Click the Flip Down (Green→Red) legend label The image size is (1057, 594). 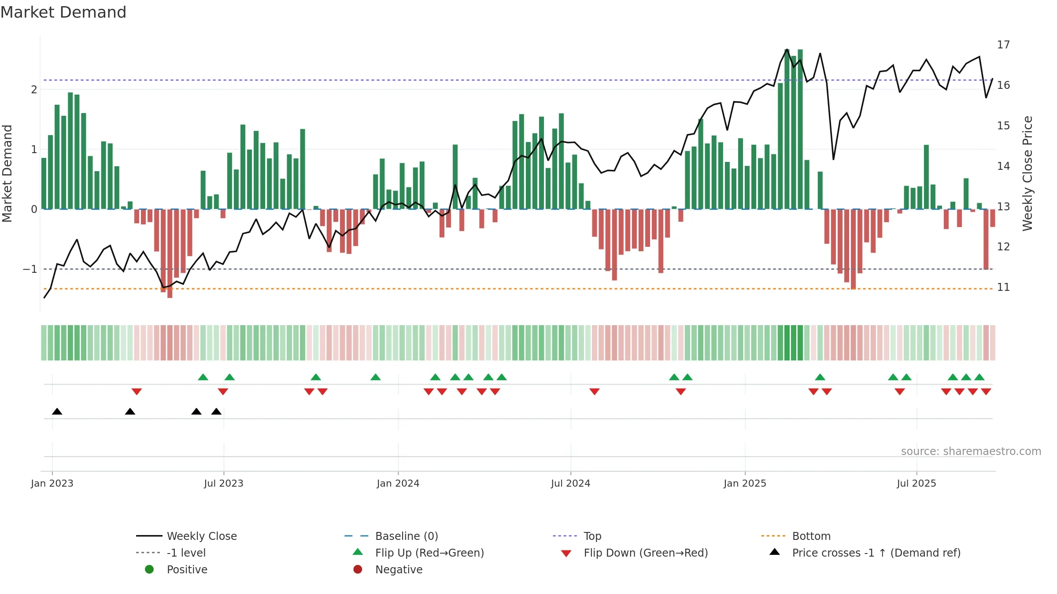pos(646,553)
